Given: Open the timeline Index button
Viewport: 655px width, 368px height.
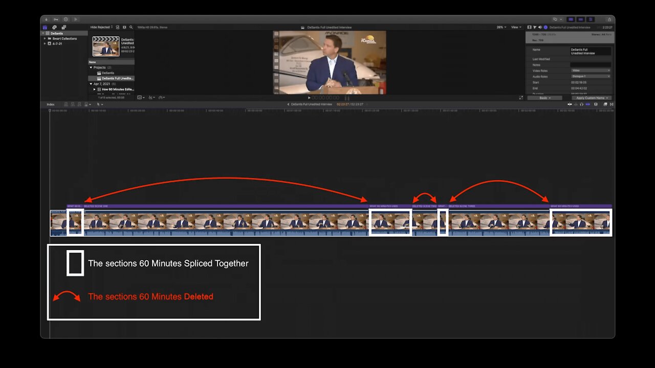Looking at the screenshot, I should [x=51, y=104].
